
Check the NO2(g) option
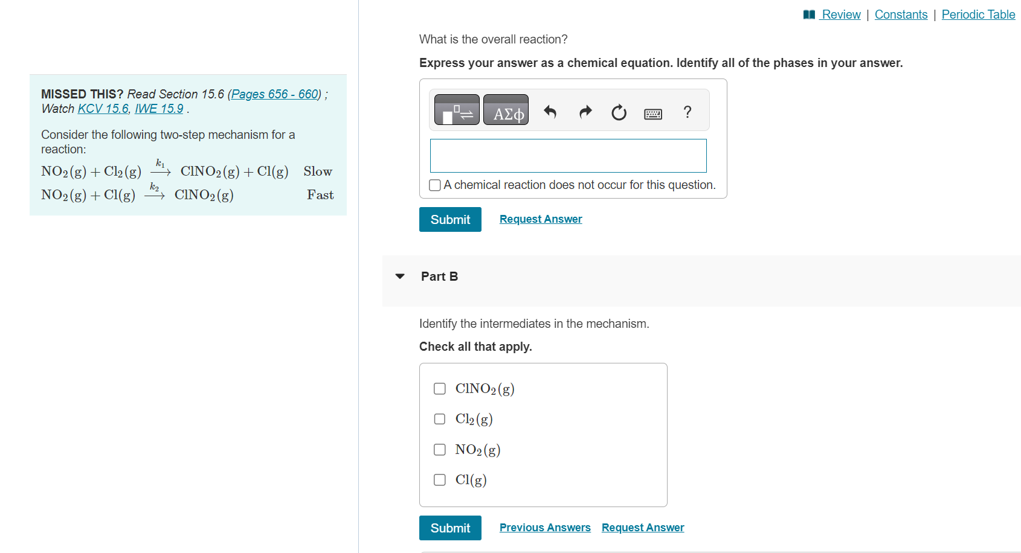(439, 449)
